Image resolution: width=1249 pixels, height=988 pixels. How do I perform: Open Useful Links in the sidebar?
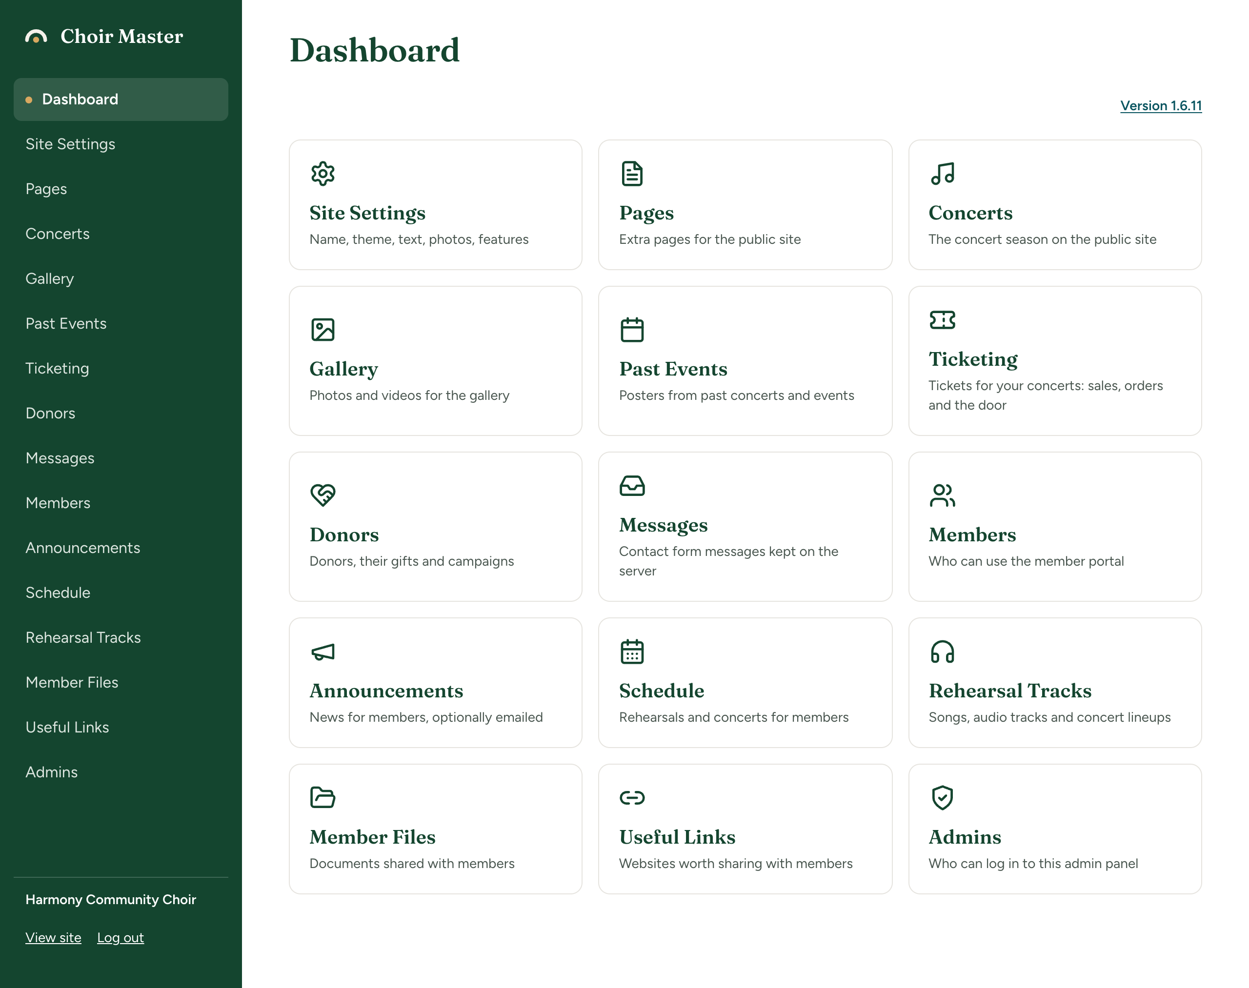(x=121, y=727)
